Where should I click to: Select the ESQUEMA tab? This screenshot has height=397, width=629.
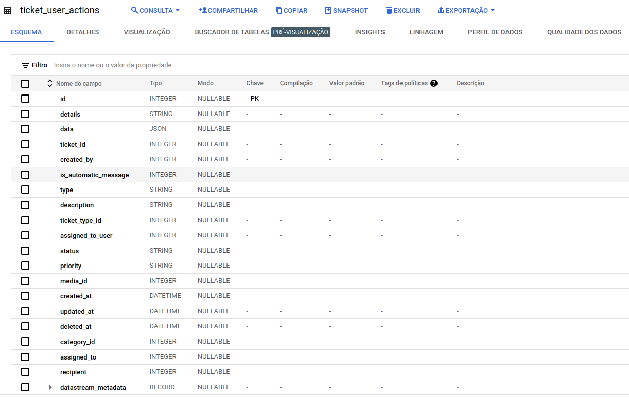pos(26,32)
